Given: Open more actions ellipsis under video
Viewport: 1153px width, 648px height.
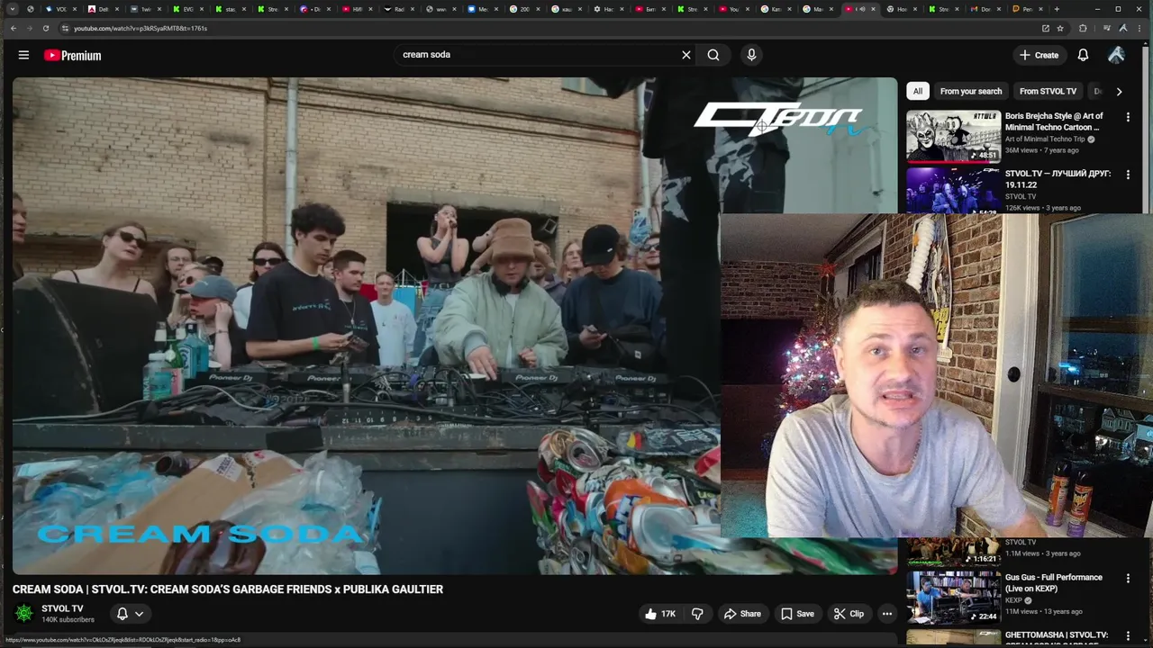Looking at the screenshot, I should coord(887,614).
